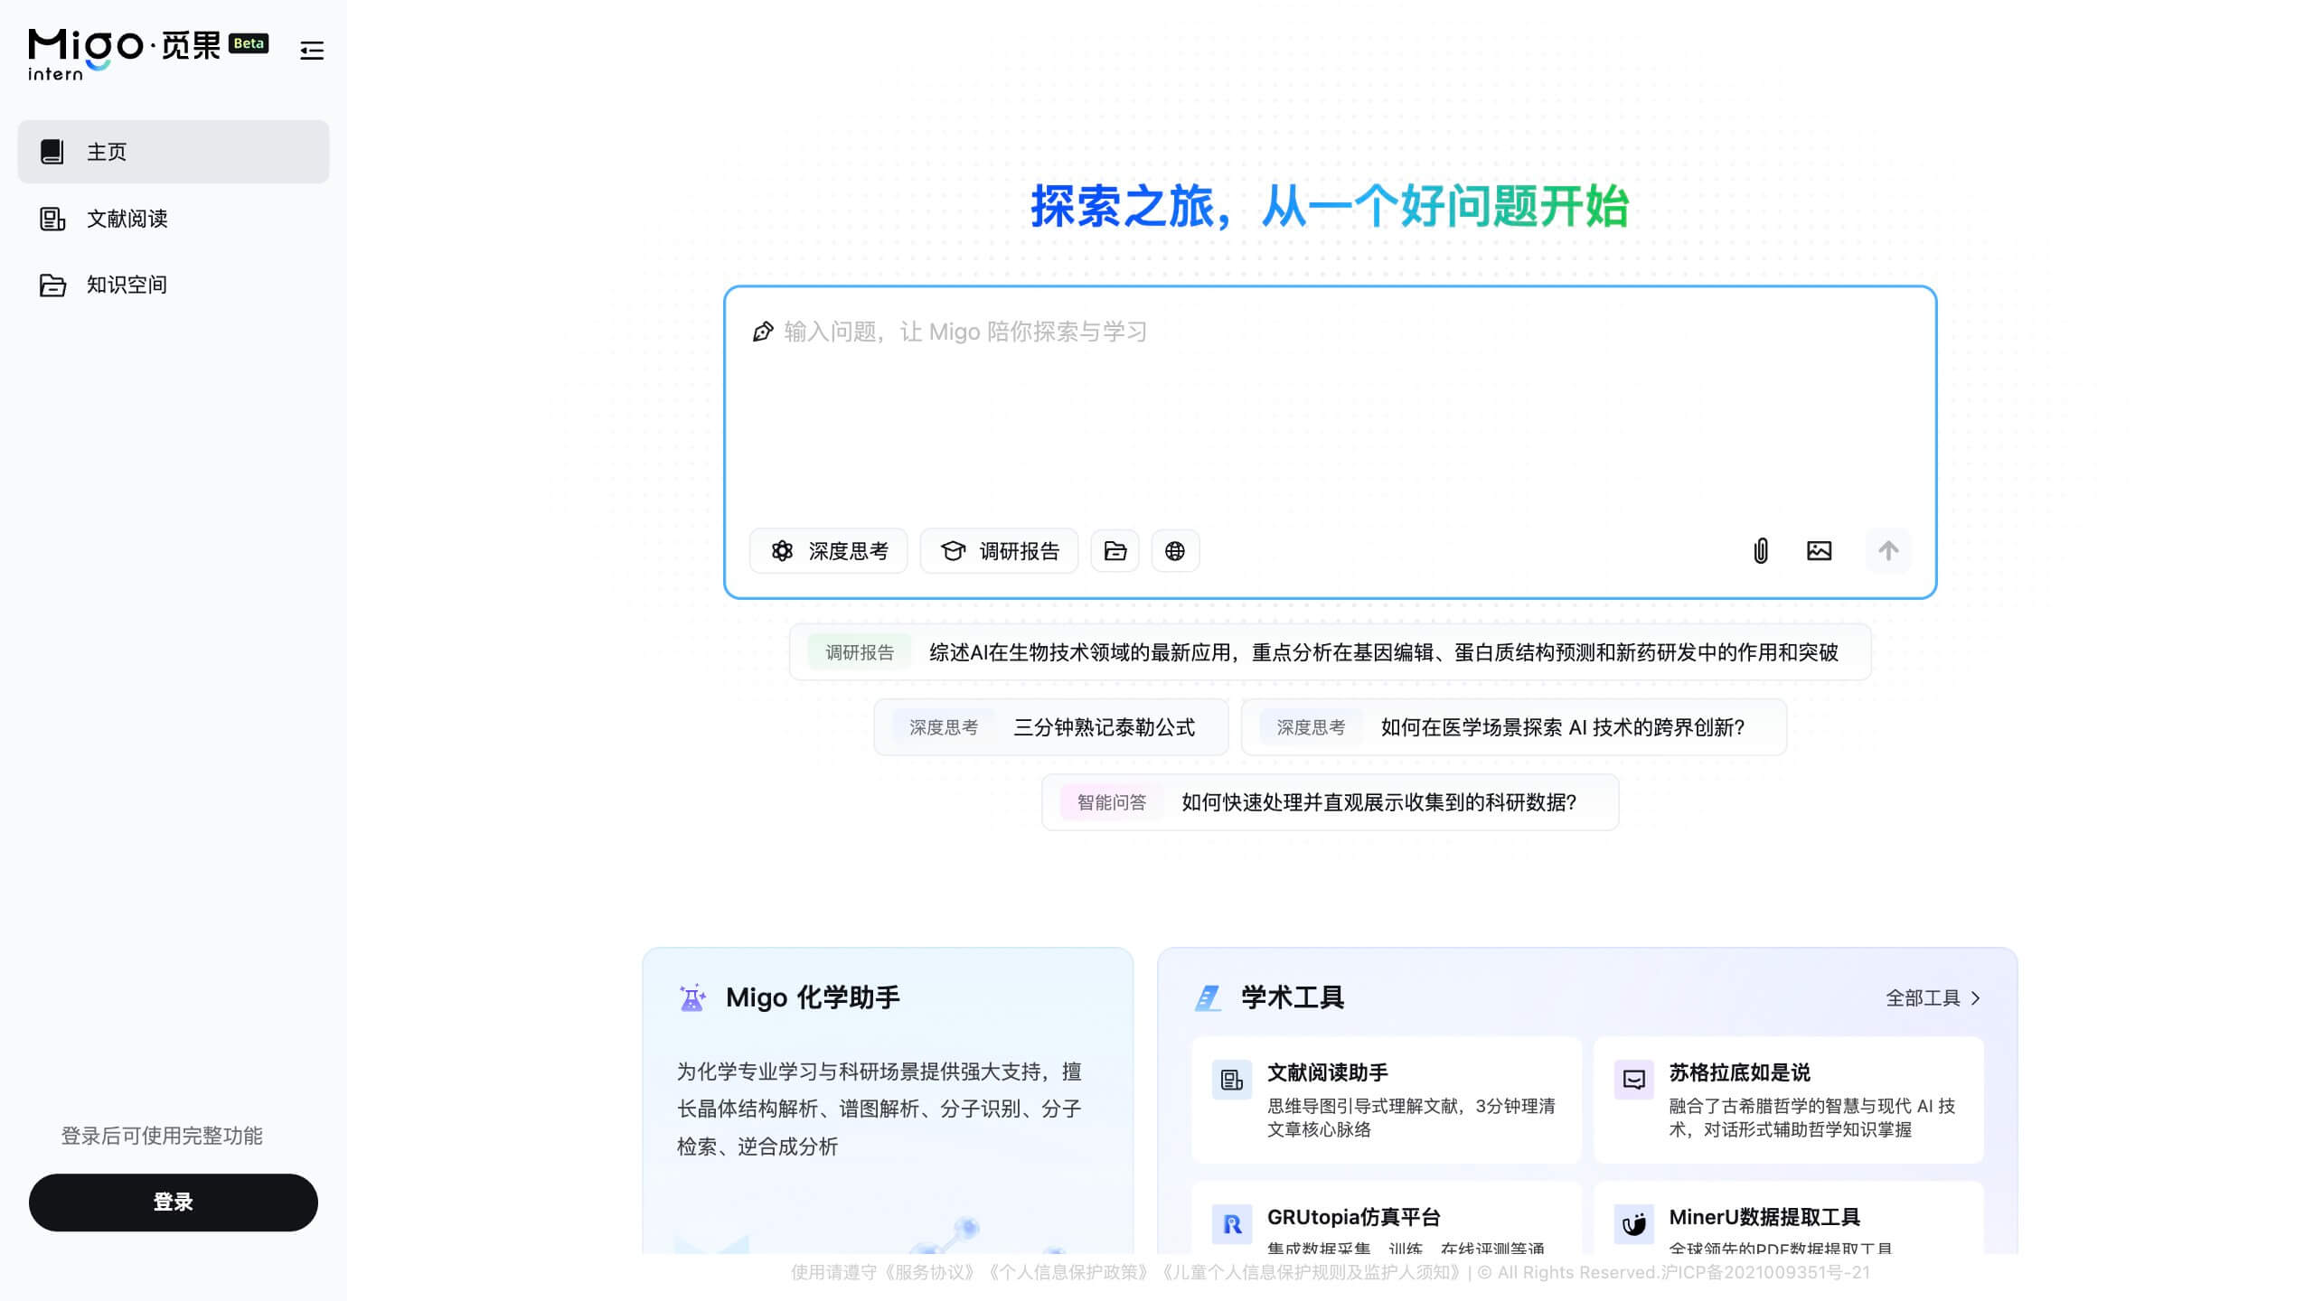Select 文献阅读 in the sidebar

pyautogui.click(x=127, y=219)
